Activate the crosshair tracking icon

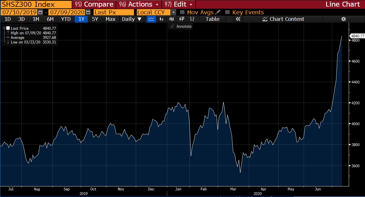click(192, 19)
